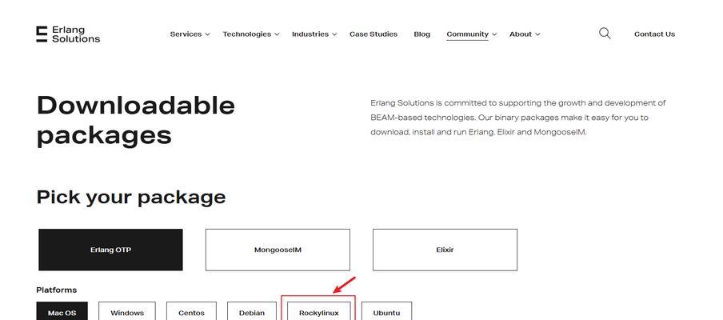Choose the Windows platform
The width and height of the screenshot is (723, 320).
click(127, 311)
